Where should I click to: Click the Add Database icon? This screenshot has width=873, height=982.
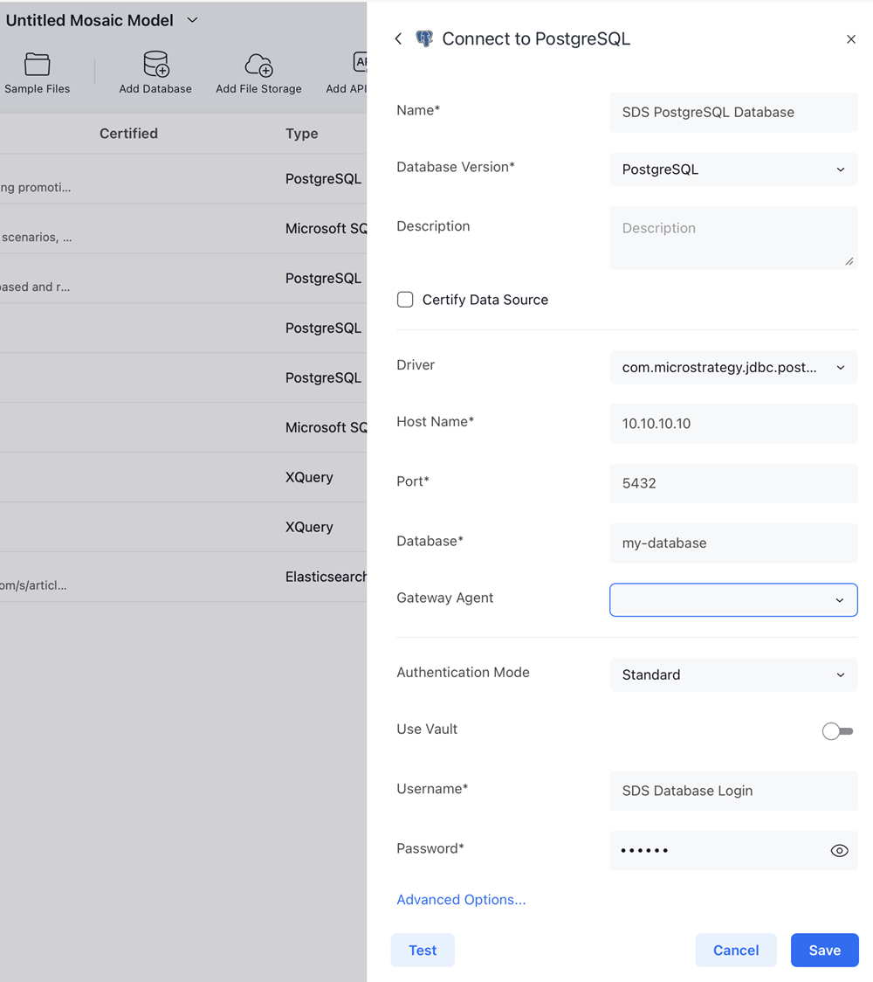tap(155, 65)
